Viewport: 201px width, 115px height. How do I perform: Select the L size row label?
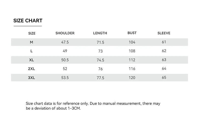(x=32, y=51)
